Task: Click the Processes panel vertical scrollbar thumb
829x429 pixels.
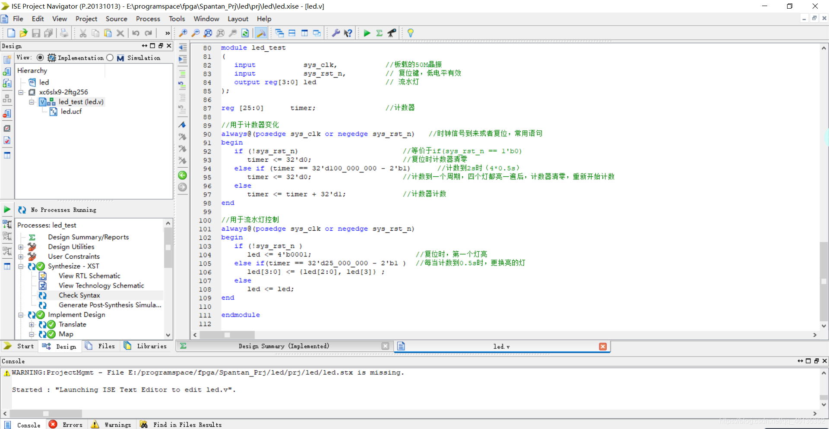Action: pos(168,247)
